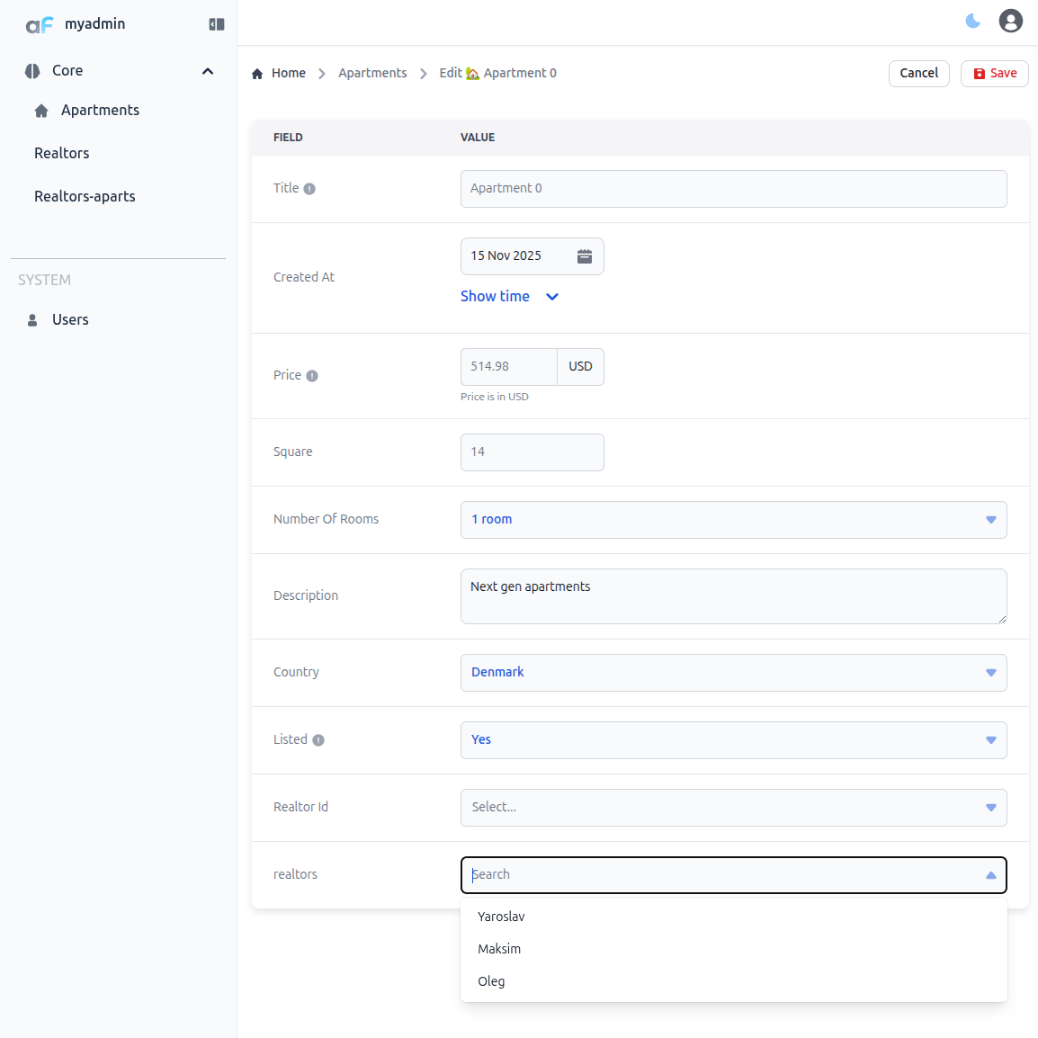Expand the Show time option
The image size is (1038, 1038).
point(509,297)
